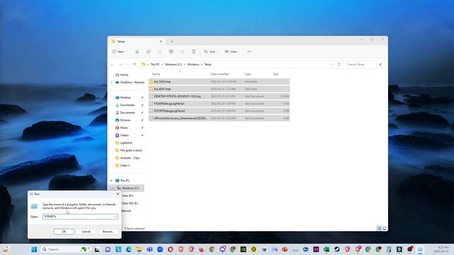Click Windows (C:) in the address breadcrumb
The image size is (454, 255).
point(173,64)
